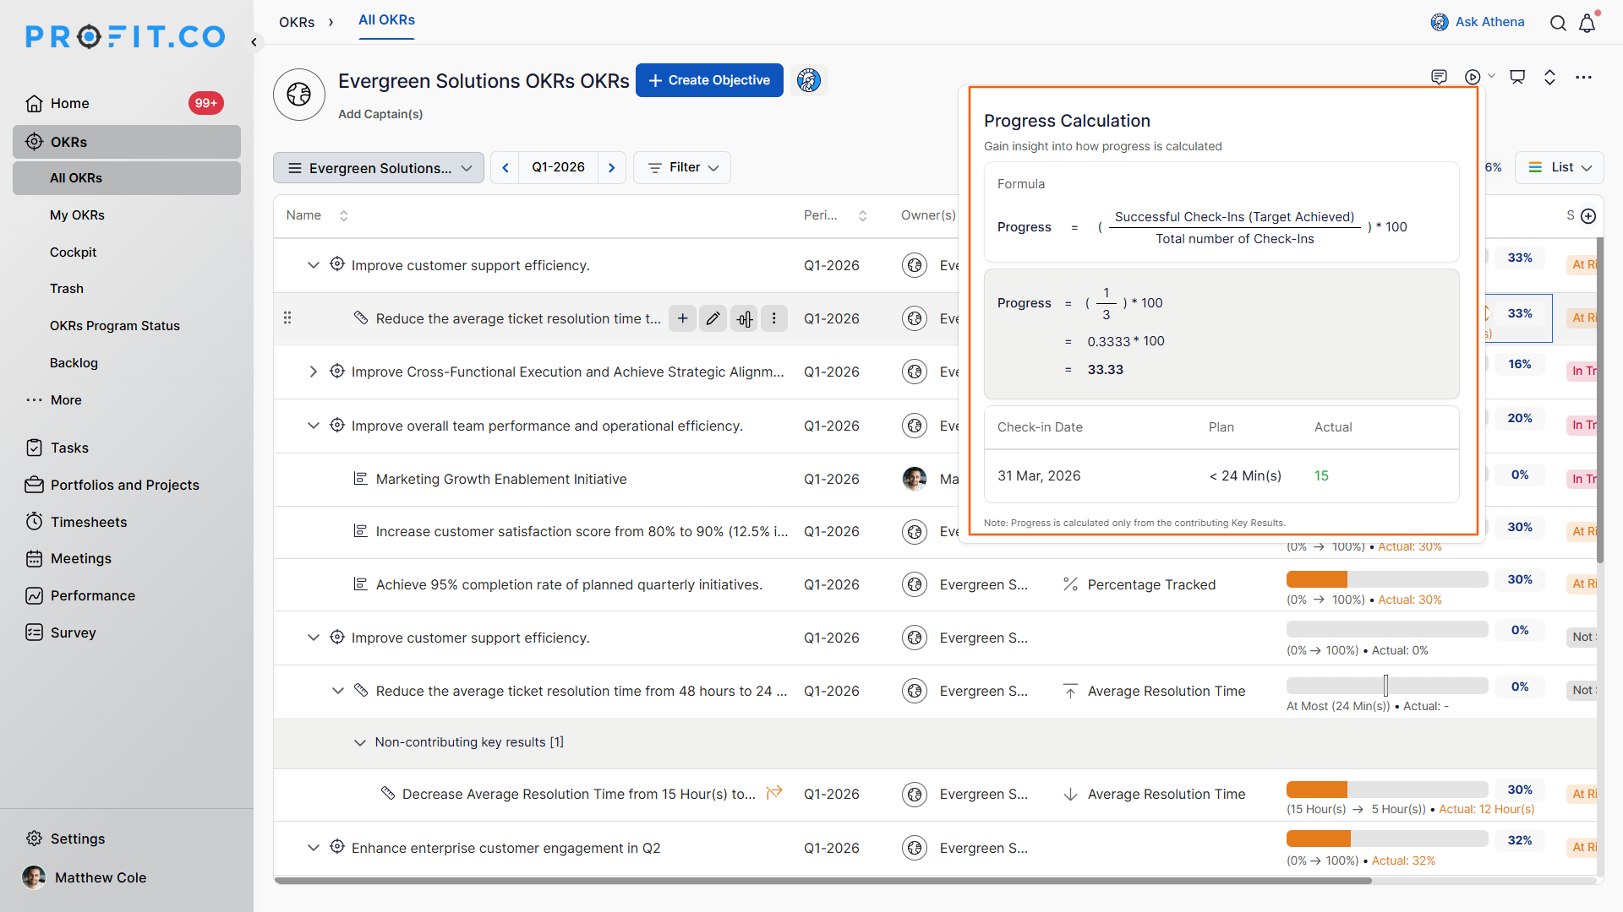This screenshot has height=912, width=1623.
Task: Open My OKRs in sidebar
Action: [77, 214]
